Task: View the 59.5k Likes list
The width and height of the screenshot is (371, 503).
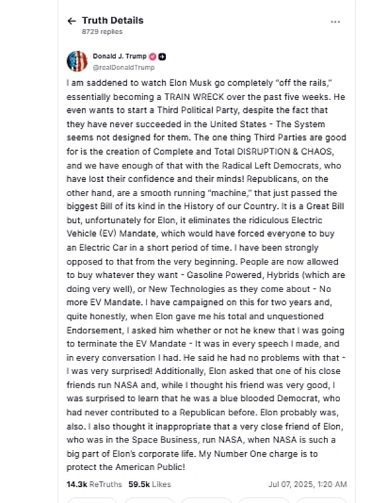Action: 150,484
